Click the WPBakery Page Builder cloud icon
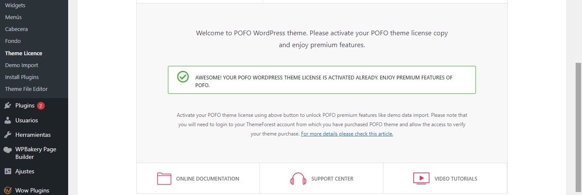Screen dimensions: 582x195 pos(8,150)
